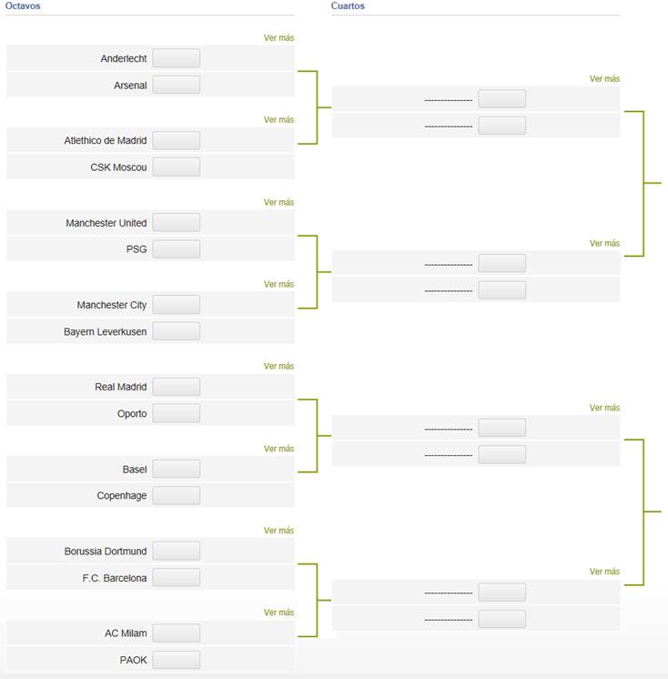Open Ver más above Borussia Dortmund match

278,531
